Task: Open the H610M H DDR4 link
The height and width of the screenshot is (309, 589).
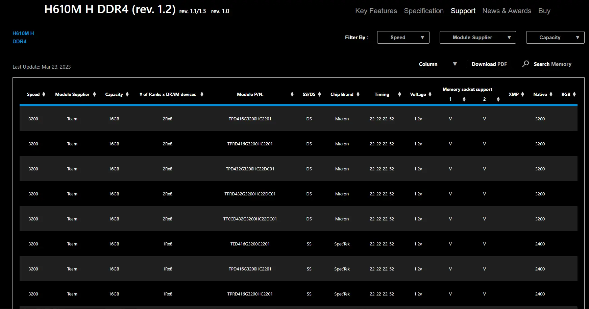Action: pyautogui.click(x=23, y=38)
